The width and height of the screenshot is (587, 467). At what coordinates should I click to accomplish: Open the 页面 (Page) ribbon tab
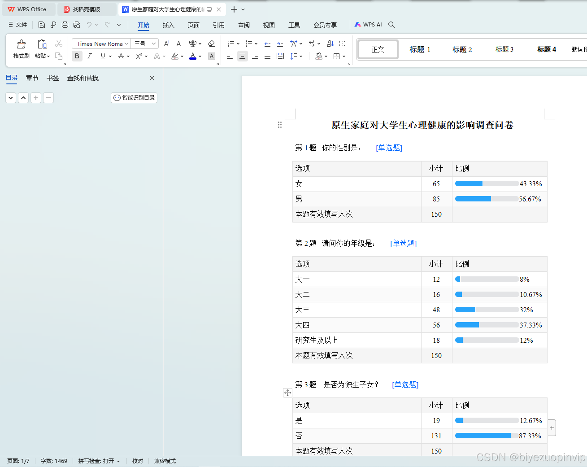click(x=193, y=25)
